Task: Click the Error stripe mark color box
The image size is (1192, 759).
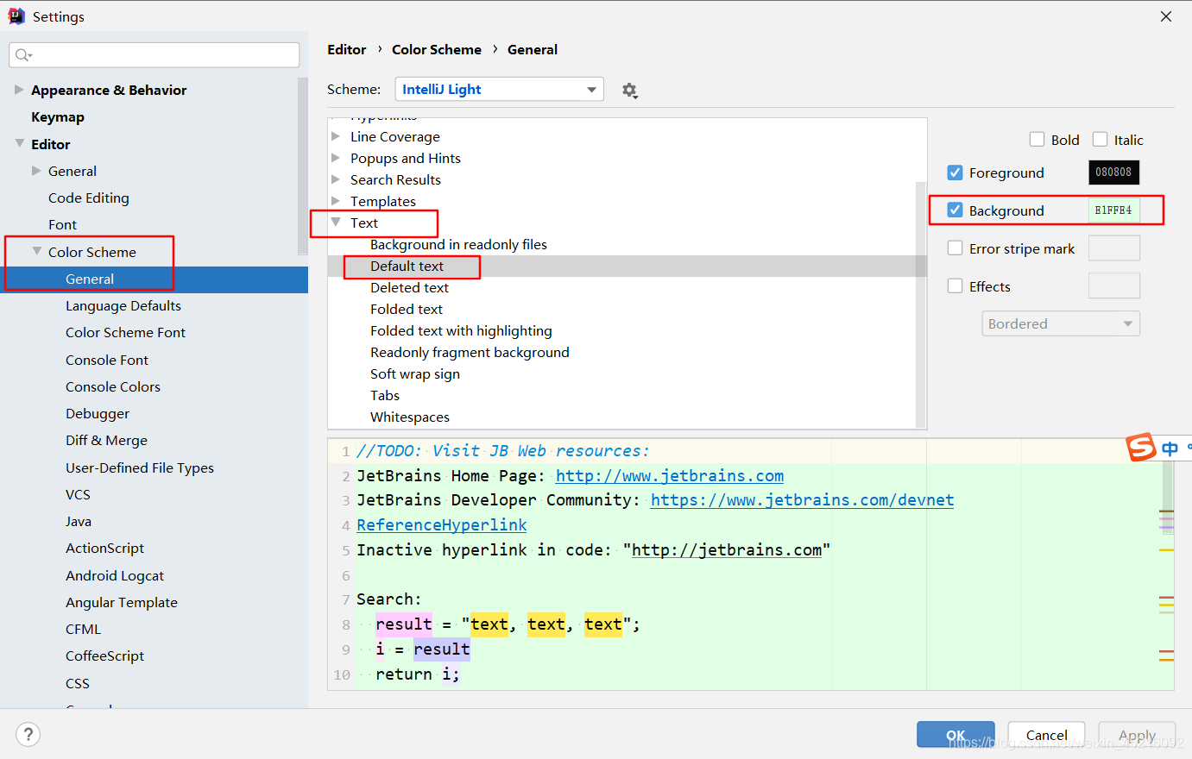Action: point(1113,248)
